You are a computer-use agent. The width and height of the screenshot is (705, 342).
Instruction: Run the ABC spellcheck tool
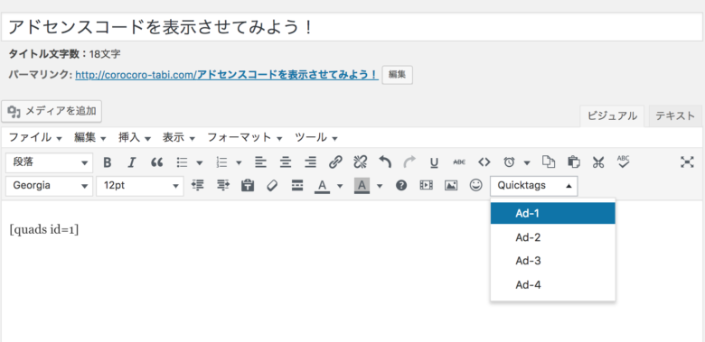(623, 162)
